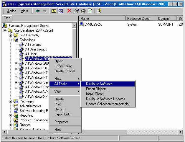185x142 pixels.
Task: Choose Refresh from the context menu
Action: (65, 109)
